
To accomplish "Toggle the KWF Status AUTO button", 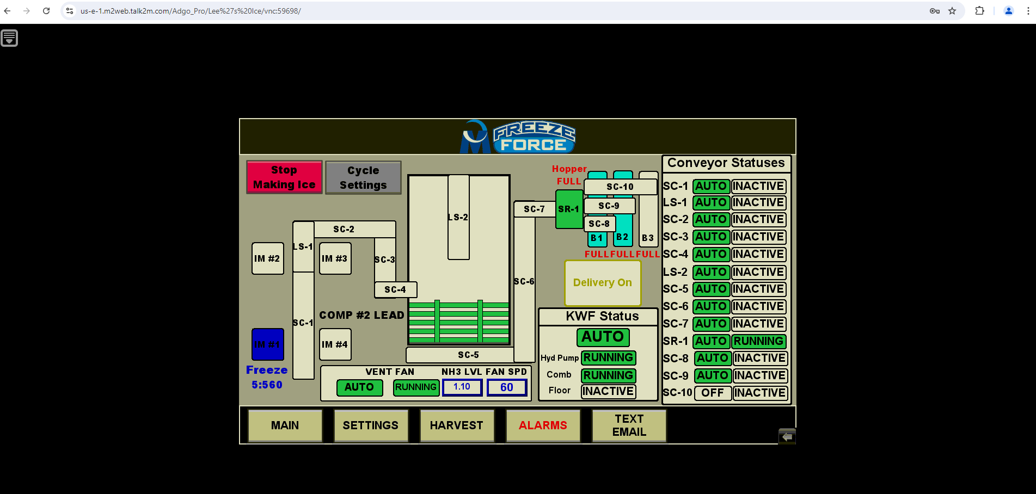I will tap(603, 337).
